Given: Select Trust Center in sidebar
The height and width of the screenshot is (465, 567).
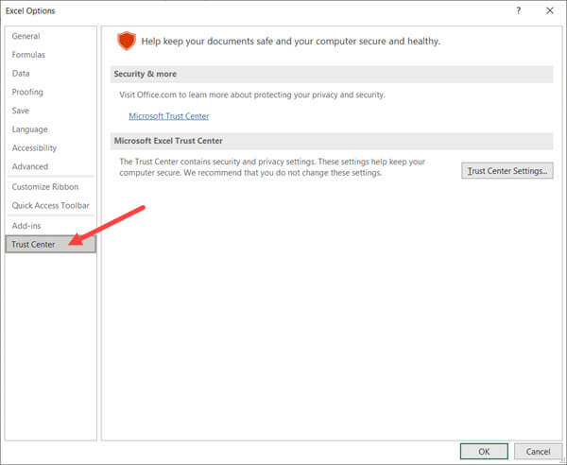Looking at the screenshot, I should (x=34, y=245).
